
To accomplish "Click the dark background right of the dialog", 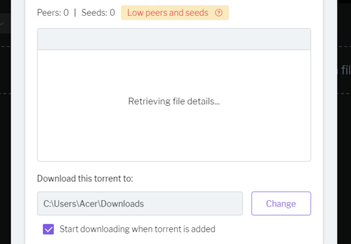I will (344, 157).
